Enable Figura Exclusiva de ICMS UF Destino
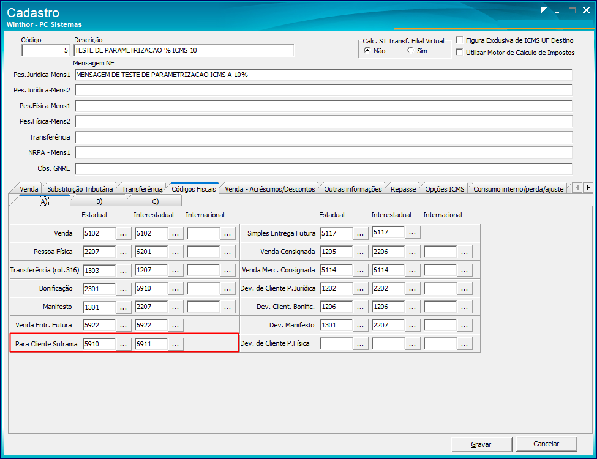This screenshot has width=597, height=459. (460, 40)
